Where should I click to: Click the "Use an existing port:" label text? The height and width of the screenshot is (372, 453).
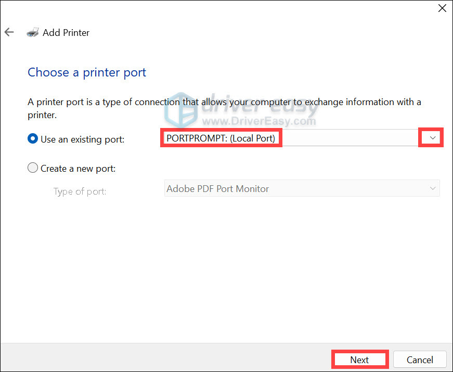click(82, 139)
